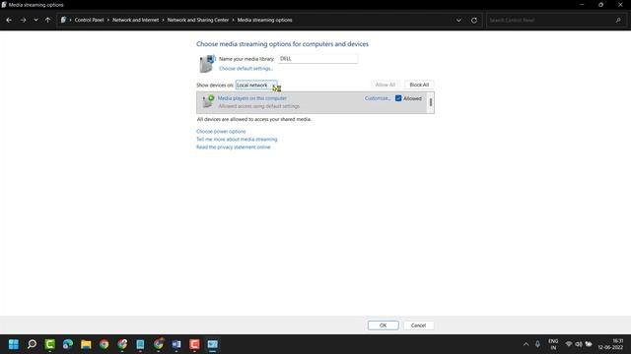This screenshot has width=631, height=354.
Task: Click the media library icon beside name field
Action: [208, 64]
